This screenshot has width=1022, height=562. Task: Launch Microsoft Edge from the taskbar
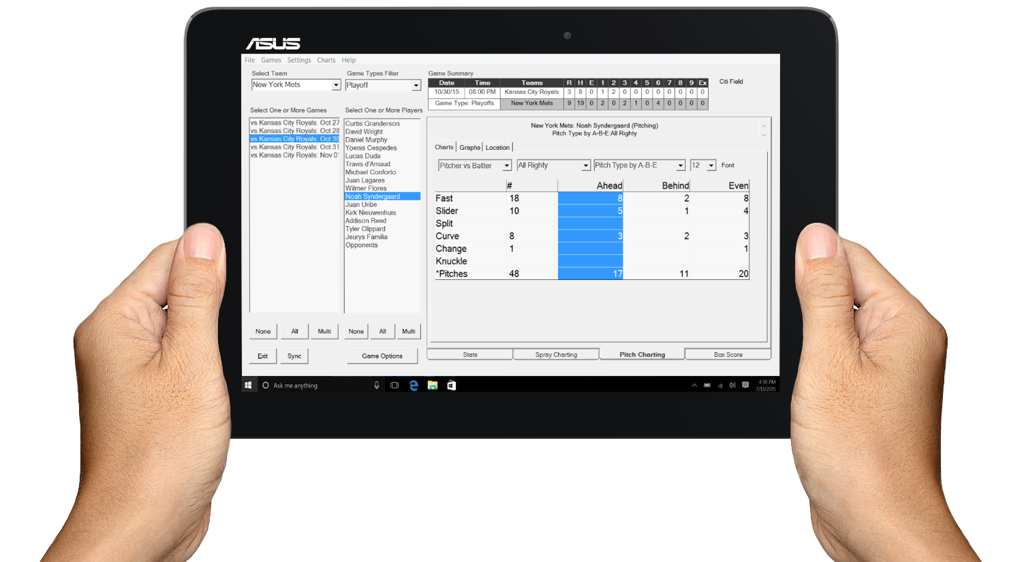(414, 386)
